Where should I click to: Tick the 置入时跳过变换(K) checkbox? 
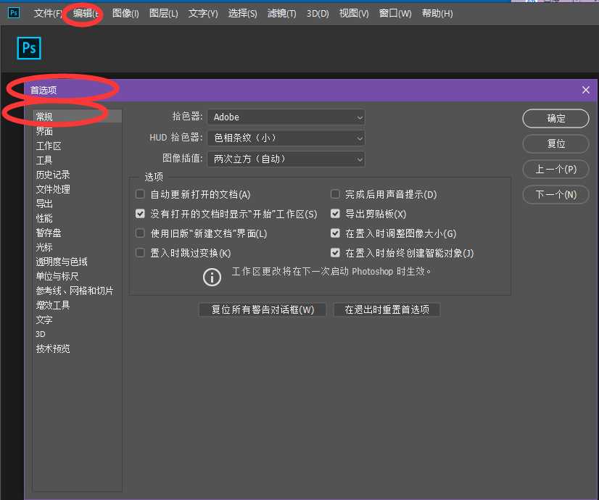point(140,253)
